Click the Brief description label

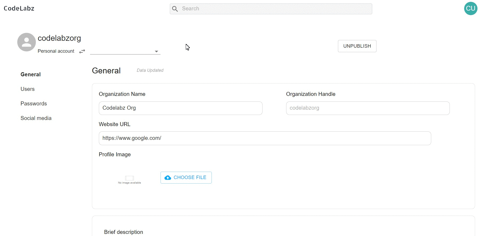click(124, 232)
